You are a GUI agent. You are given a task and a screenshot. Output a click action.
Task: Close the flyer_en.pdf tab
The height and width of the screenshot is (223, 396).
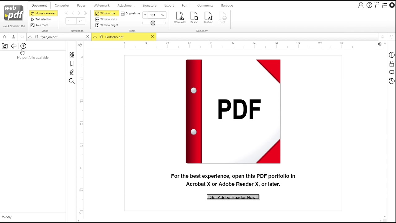(x=88, y=37)
